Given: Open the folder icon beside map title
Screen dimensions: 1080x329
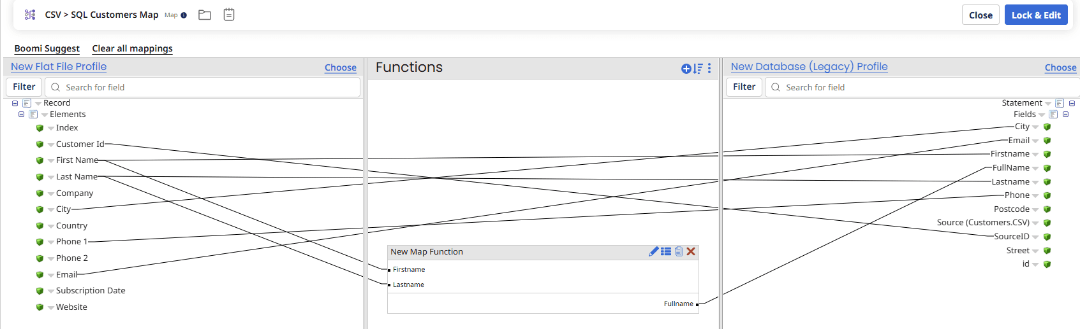Looking at the screenshot, I should point(205,15).
